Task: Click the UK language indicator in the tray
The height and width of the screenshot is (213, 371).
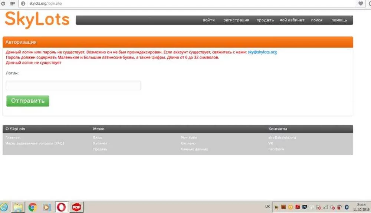Action: (x=267, y=207)
